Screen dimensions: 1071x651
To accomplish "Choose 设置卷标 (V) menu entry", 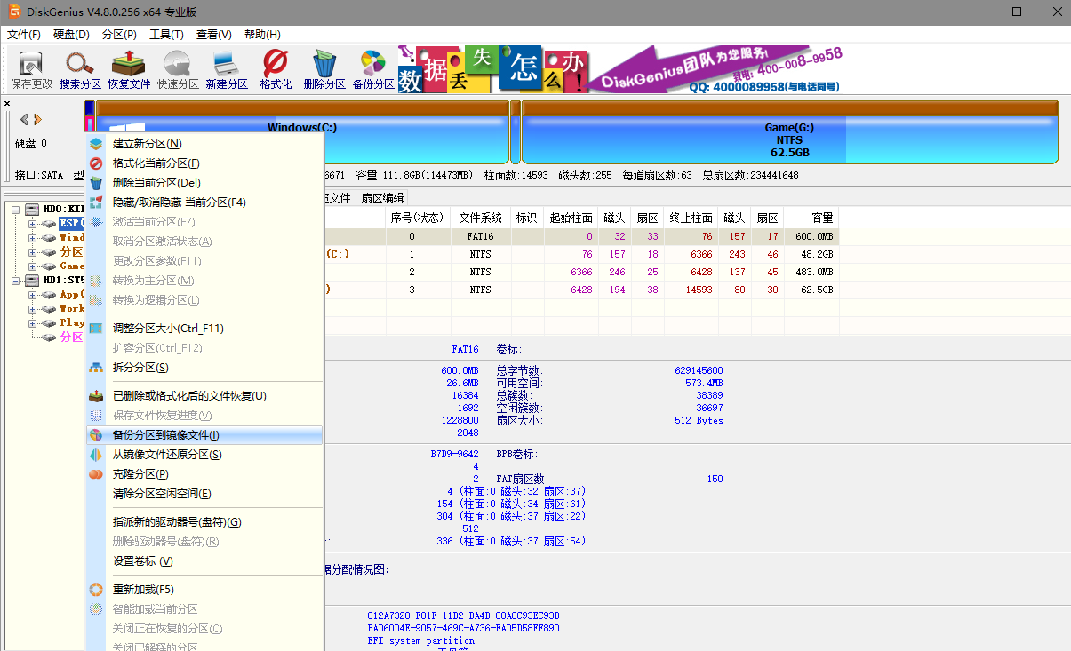I will (204, 561).
